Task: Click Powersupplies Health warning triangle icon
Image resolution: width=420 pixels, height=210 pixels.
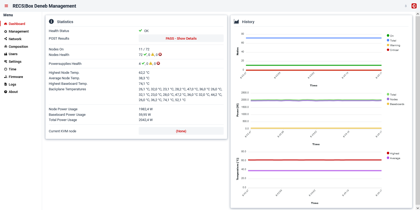Action: coord(151,64)
